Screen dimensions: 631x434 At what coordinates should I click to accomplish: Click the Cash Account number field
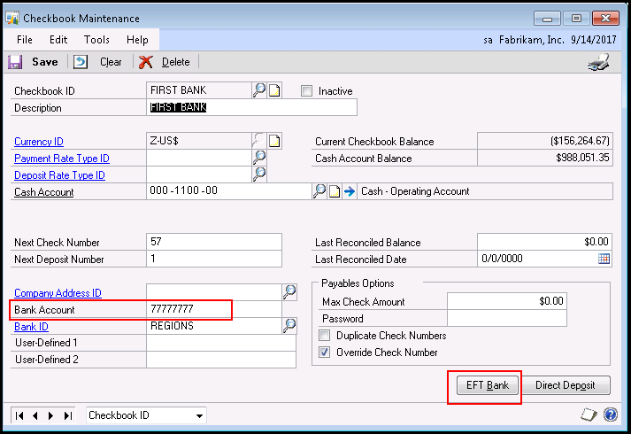(229, 190)
